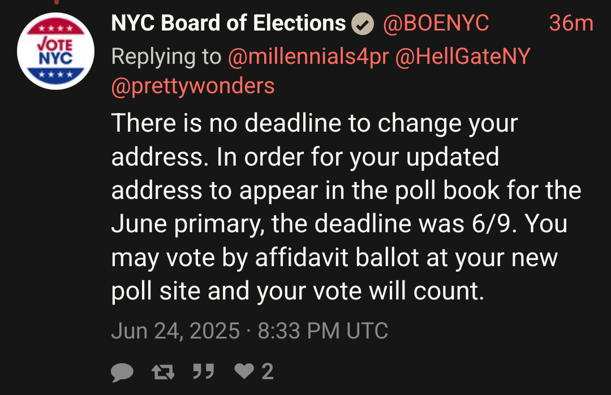Click the "Replying to" label
The image size is (611, 395).
(x=166, y=57)
